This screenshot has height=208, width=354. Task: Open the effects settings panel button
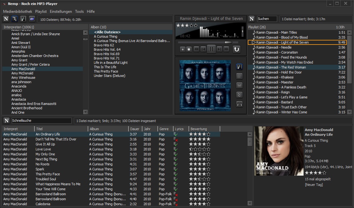pyautogui.click(x=239, y=95)
